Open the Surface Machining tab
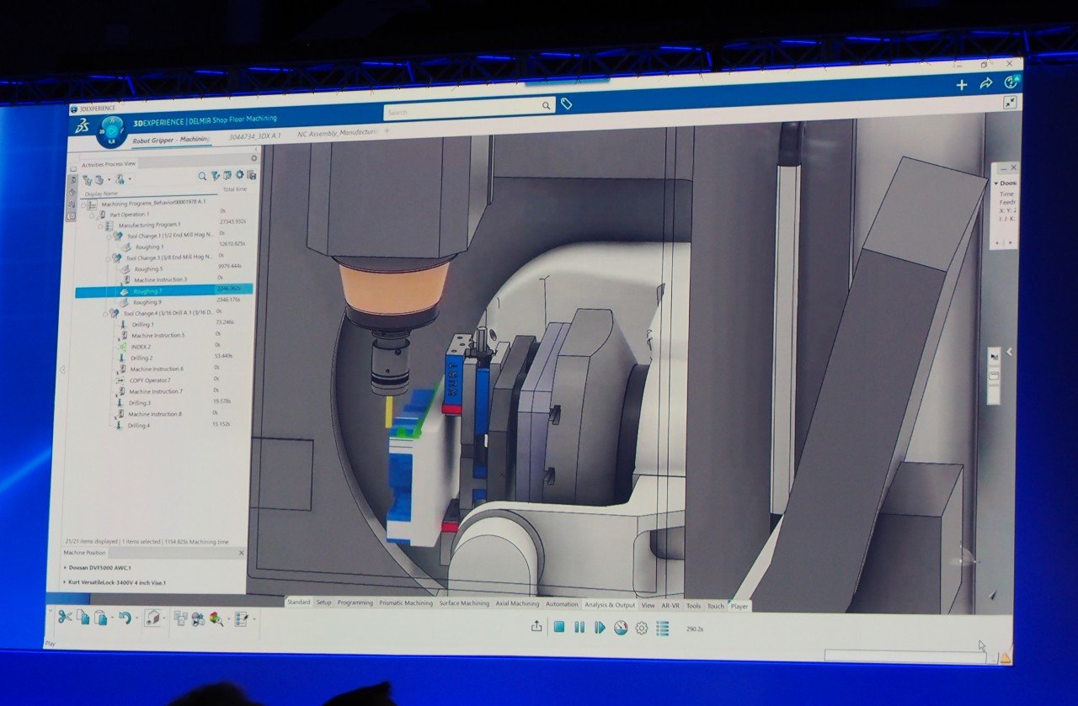 pos(463,603)
